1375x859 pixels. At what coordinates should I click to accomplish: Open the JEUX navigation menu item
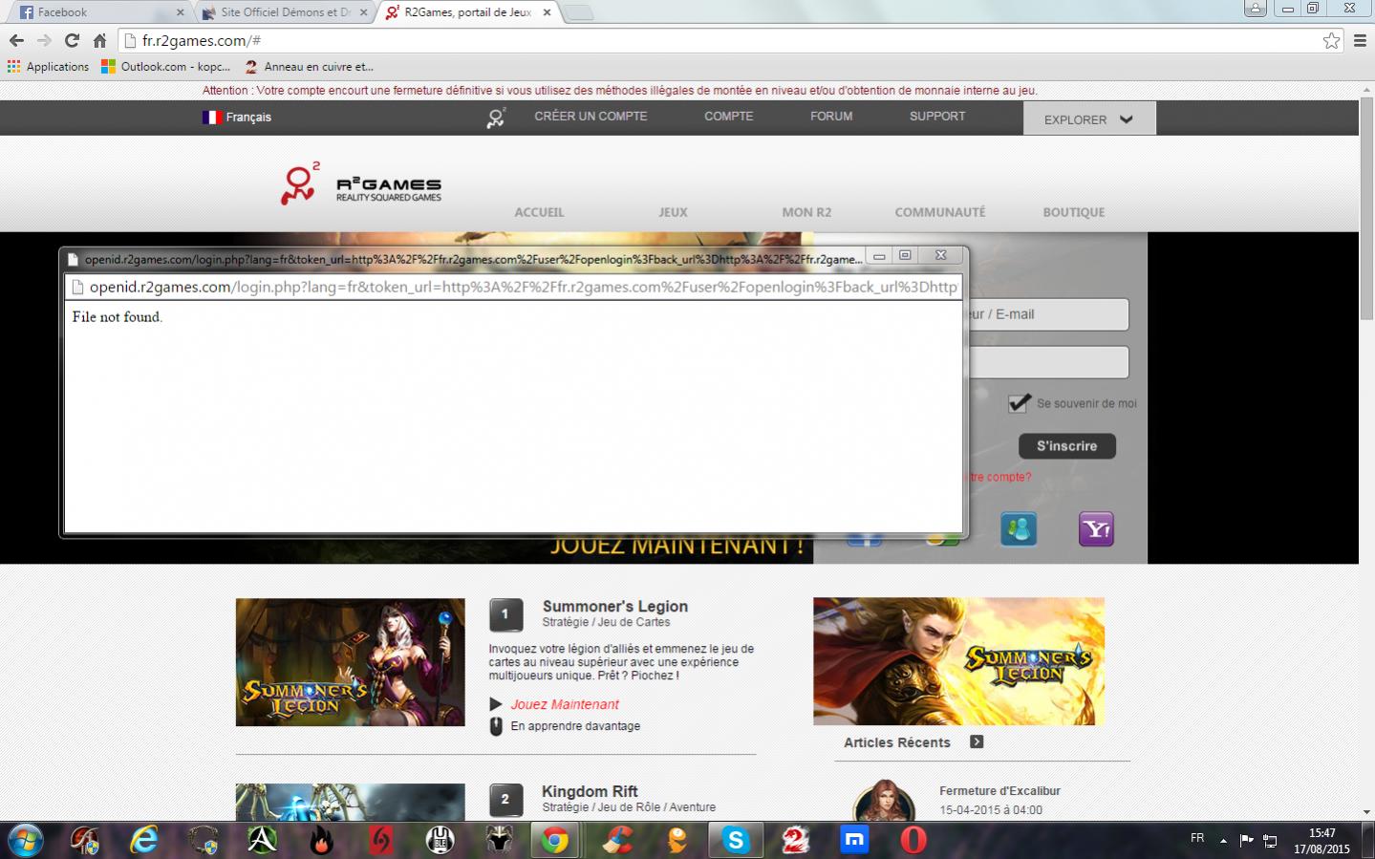click(x=673, y=212)
